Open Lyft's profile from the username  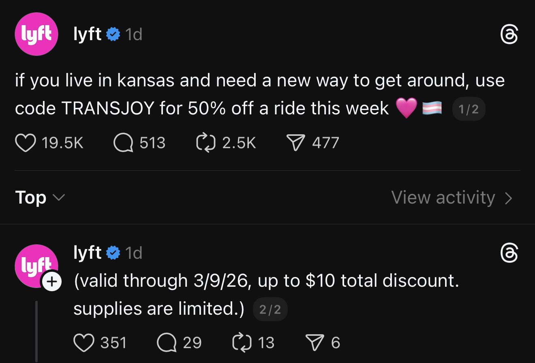(x=88, y=34)
